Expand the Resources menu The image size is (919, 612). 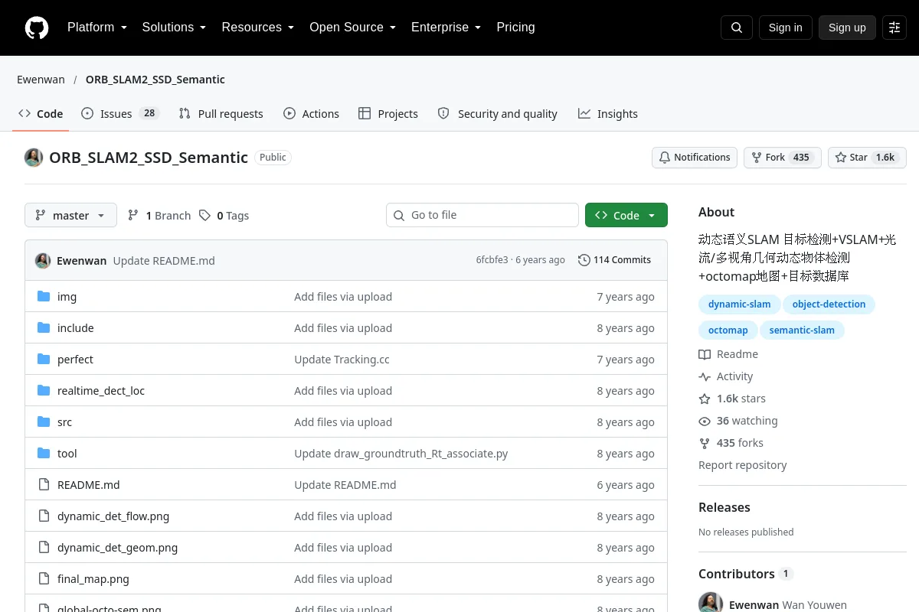(x=258, y=28)
